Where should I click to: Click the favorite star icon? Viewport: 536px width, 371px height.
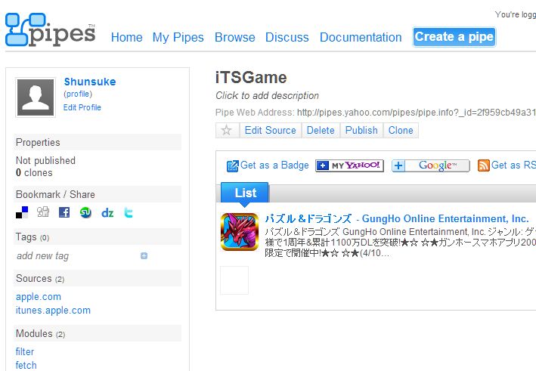[x=226, y=130]
